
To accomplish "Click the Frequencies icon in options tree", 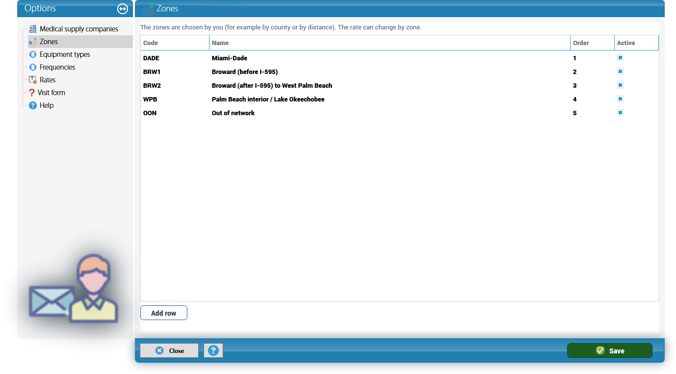I will pyautogui.click(x=33, y=67).
